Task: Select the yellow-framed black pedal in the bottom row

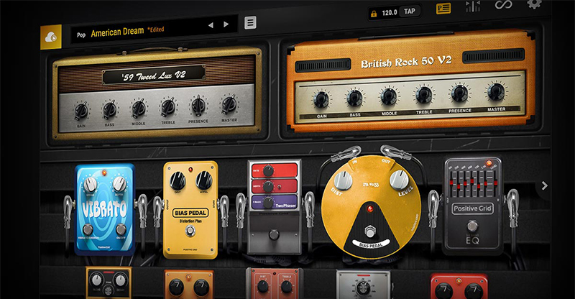Action: click(109, 282)
